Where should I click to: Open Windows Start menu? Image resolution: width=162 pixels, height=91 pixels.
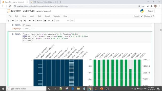click(x=3, y=89)
